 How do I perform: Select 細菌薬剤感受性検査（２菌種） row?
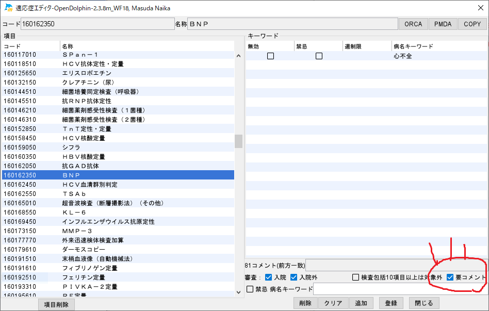coord(118,120)
